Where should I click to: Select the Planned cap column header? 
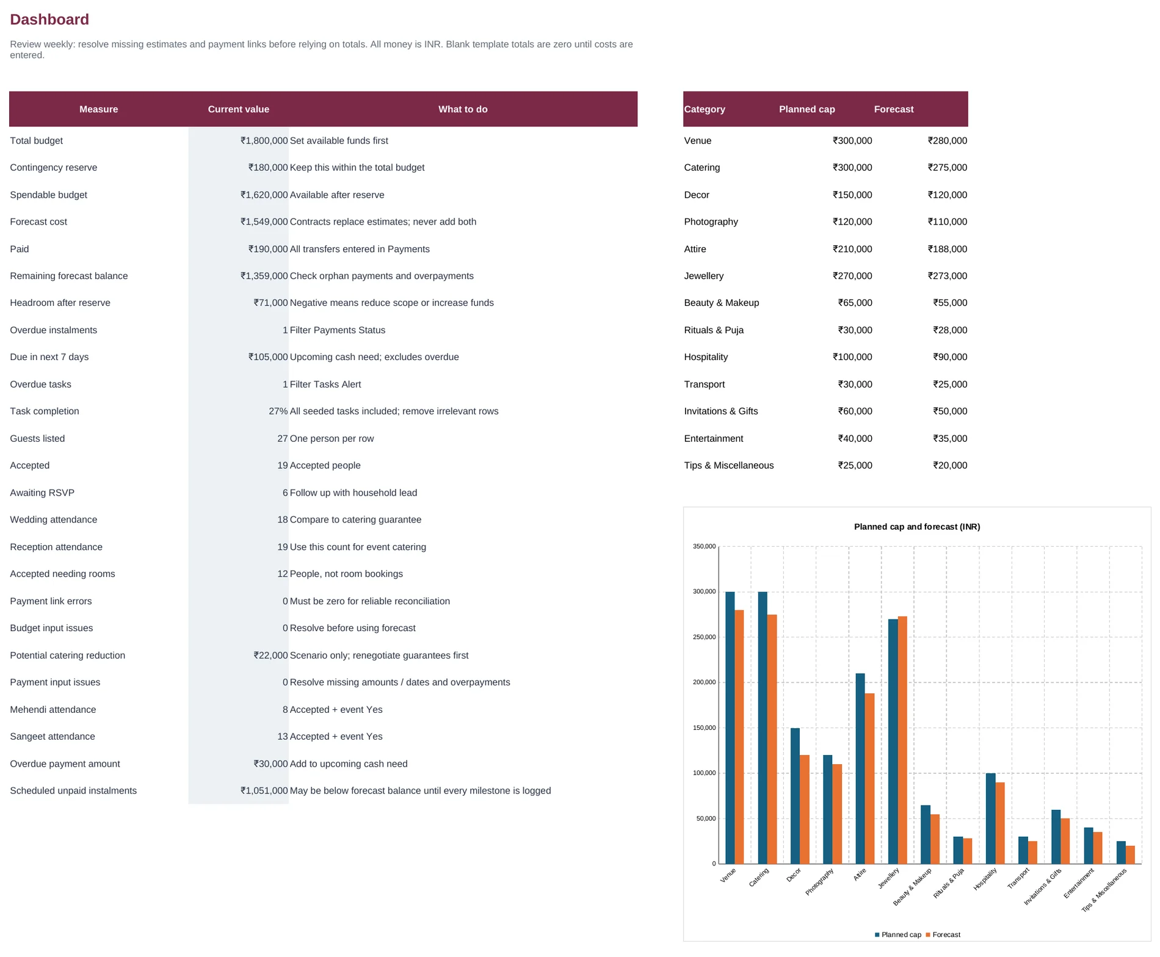coord(807,109)
